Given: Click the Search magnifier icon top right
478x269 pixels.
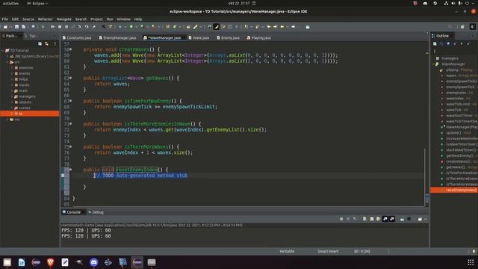Looking at the screenshot, I should [x=450, y=27].
